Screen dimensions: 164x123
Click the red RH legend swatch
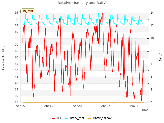pyautogui.click(x=53, y=118)
